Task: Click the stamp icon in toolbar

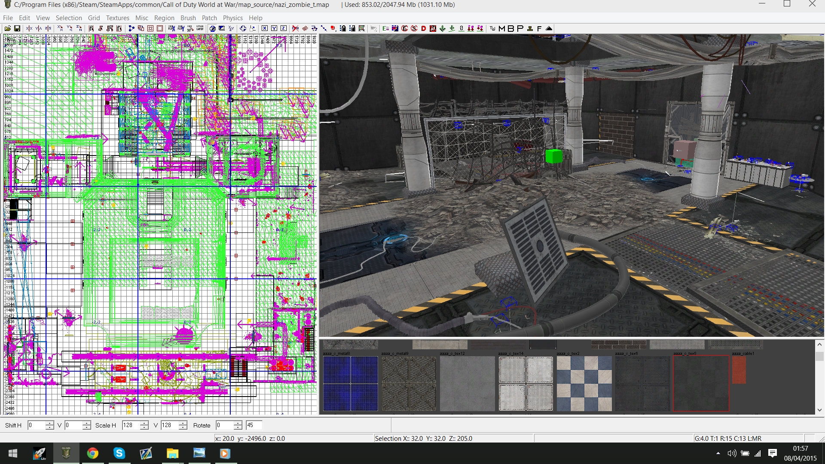Action: tap(530, 28)
